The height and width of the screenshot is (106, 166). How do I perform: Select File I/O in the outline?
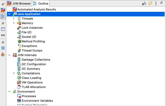[27, 32]
